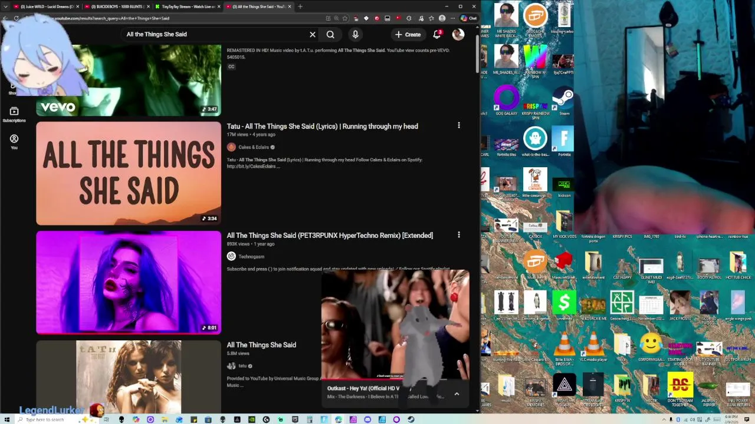Open the crying-smile emoji desktop image
Viewport: 755px width, 424px height.
click(x=651, y=347)
